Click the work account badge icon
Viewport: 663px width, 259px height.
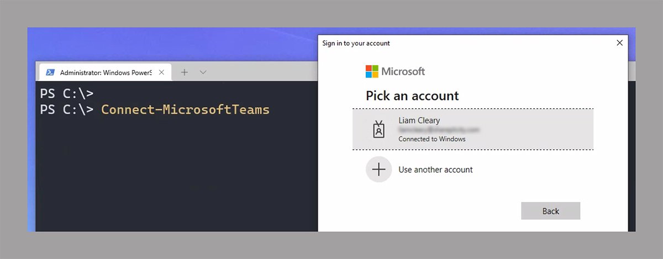(x=378, y=129)
